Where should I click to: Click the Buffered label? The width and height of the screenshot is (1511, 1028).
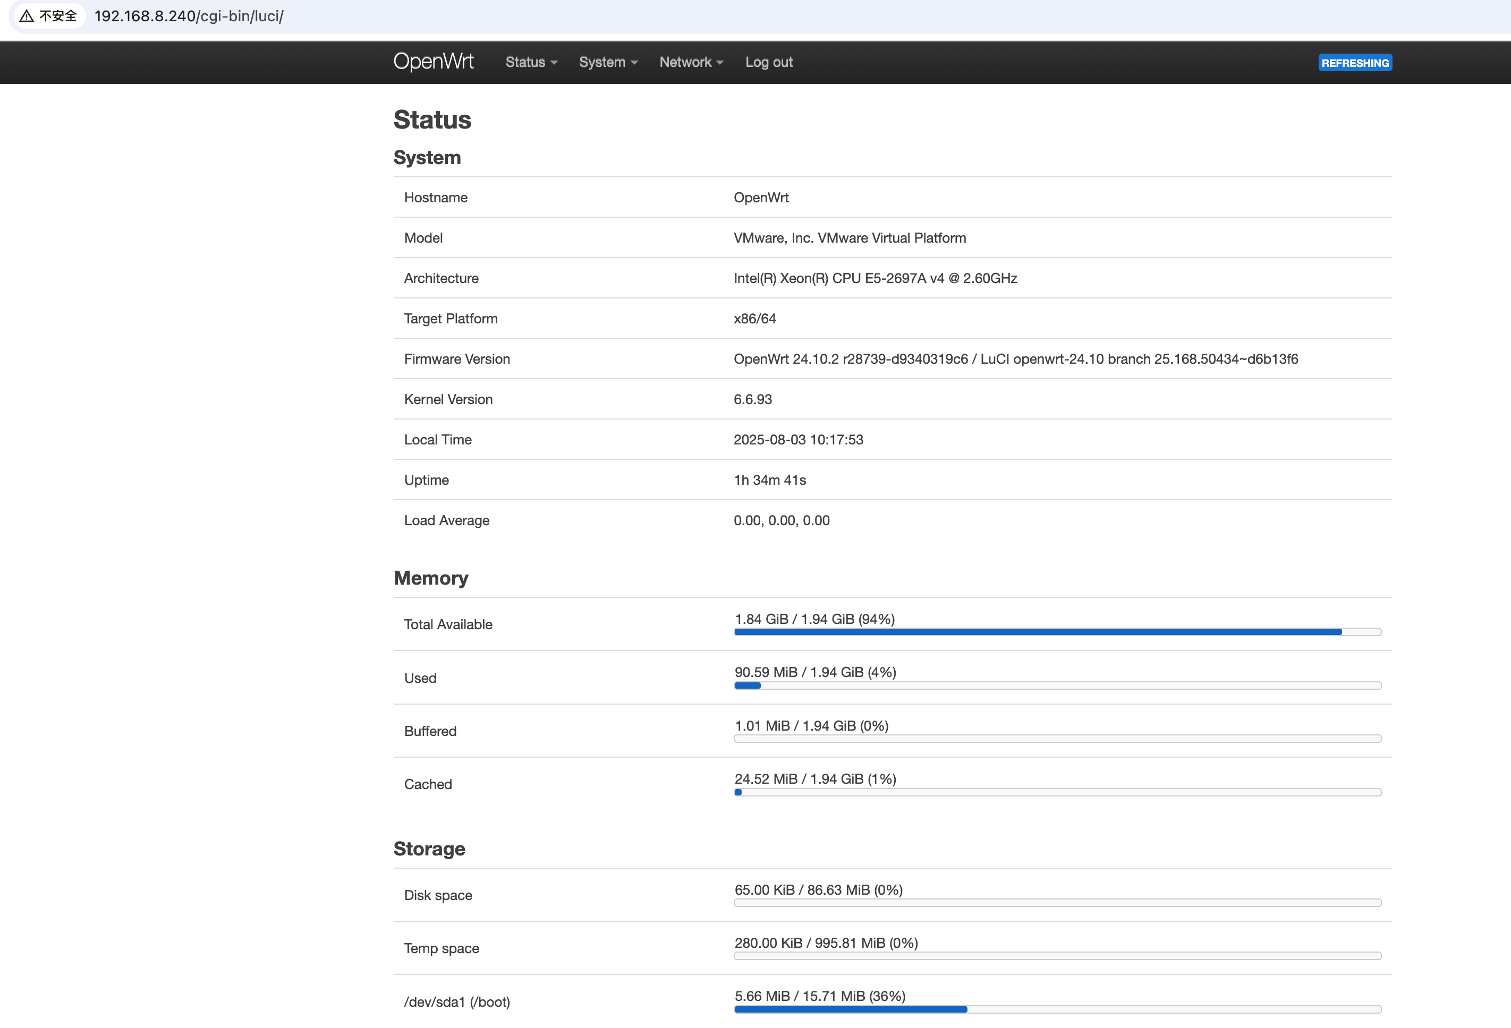pyautogui.click(x=430, y=731)
